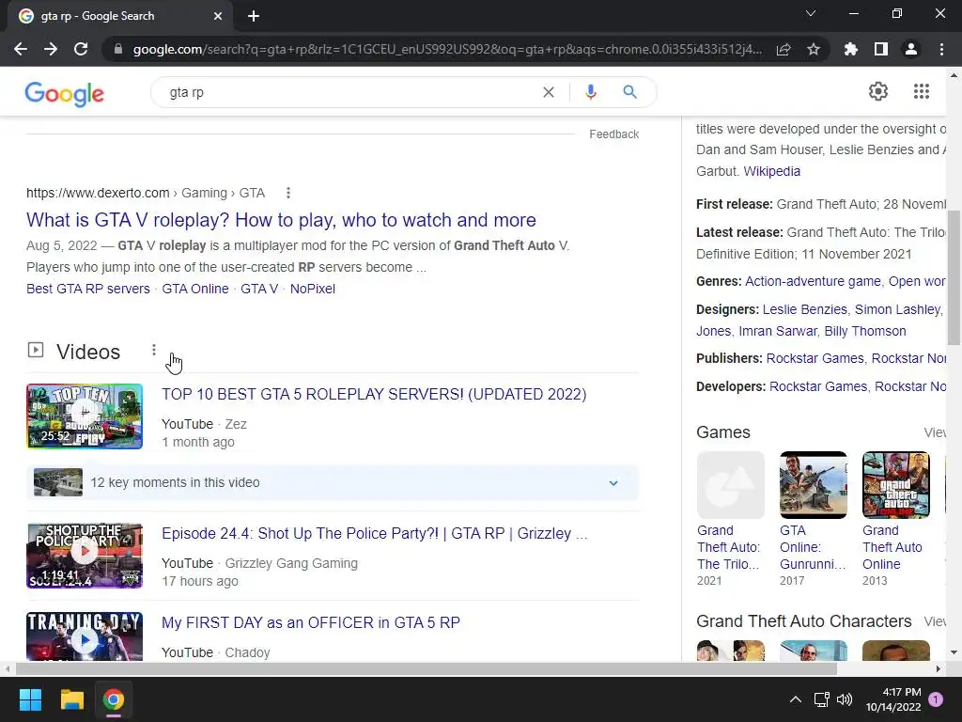Open My FIRST DAY as an OFFICER video
The width and height of the screenshot is (962, 722).
(x=310, y=622)
